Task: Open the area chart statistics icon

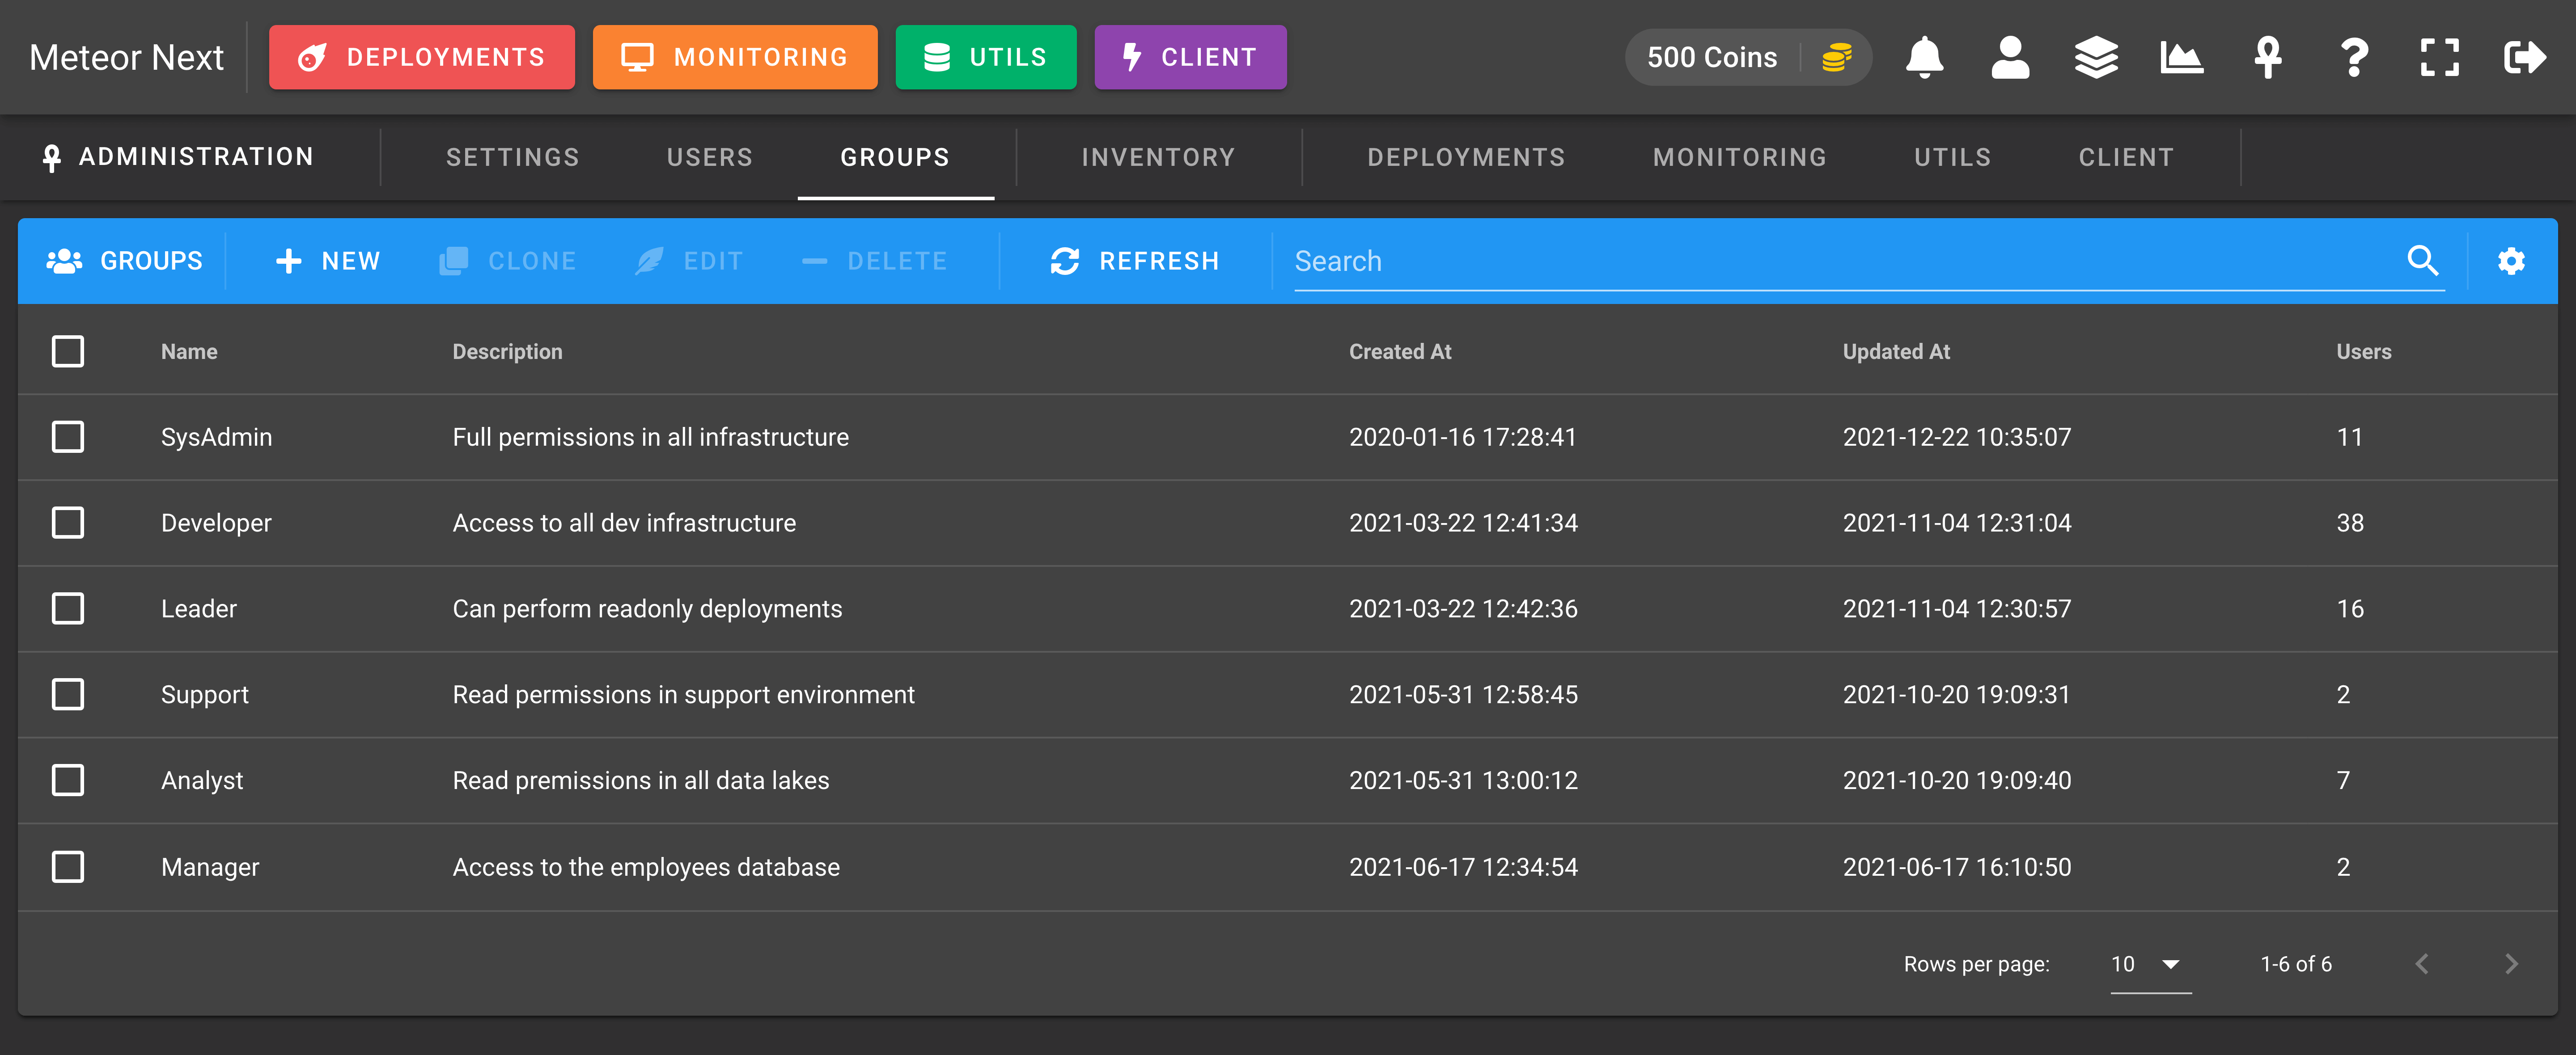Action: [2182, 57]
